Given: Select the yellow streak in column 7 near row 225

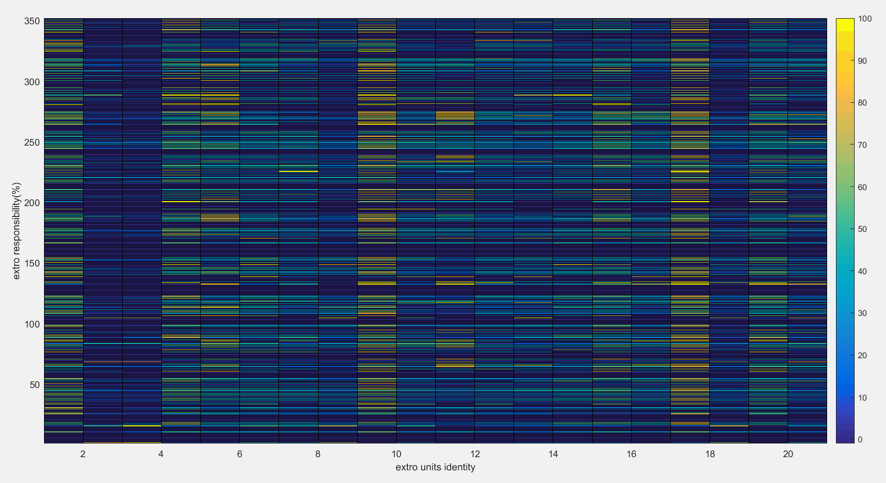Looking at the screenshot, I should tap(298, 171).
